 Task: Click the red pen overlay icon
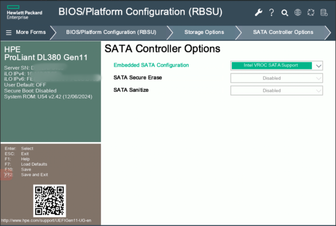point(6,174)
